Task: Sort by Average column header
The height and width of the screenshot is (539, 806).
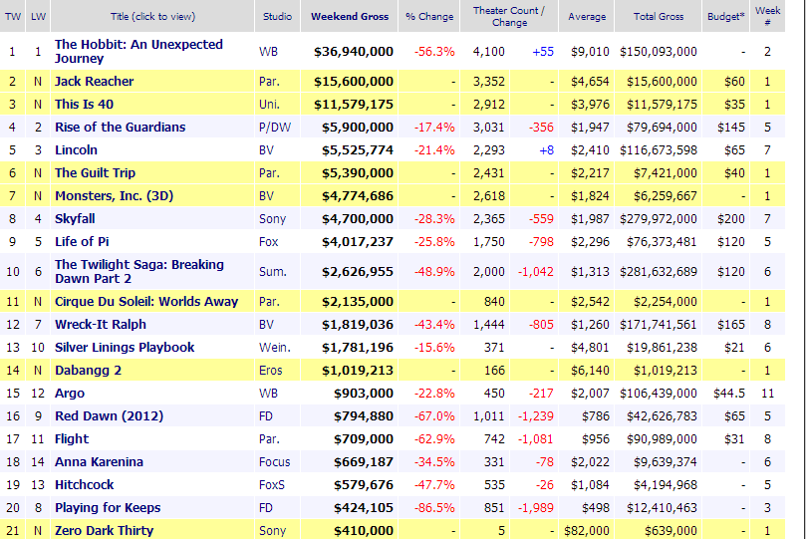Action: tap(587, 17)
